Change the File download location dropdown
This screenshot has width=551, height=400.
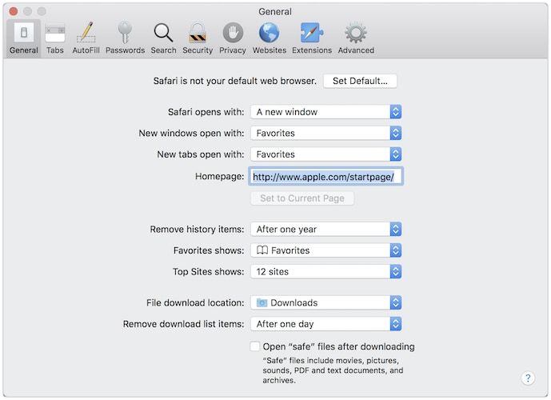[325, 303]
